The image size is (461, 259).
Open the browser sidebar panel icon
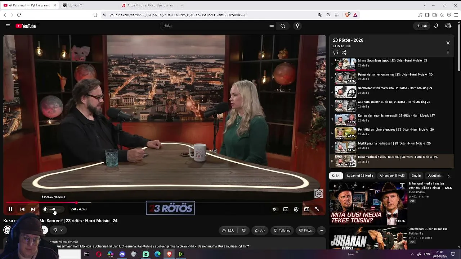427,15
